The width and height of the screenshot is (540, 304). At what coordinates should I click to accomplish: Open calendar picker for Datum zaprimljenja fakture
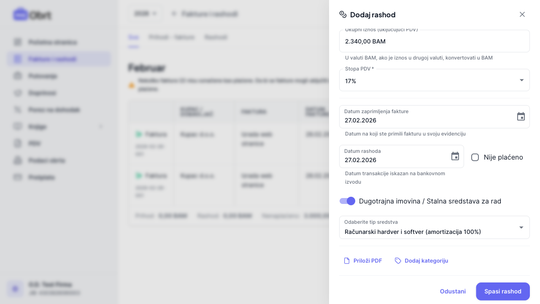[521, 117]
